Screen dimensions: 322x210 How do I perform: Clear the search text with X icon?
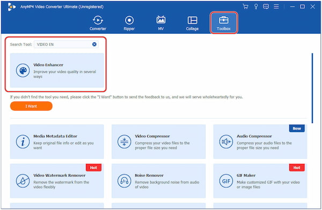(94, 44)
